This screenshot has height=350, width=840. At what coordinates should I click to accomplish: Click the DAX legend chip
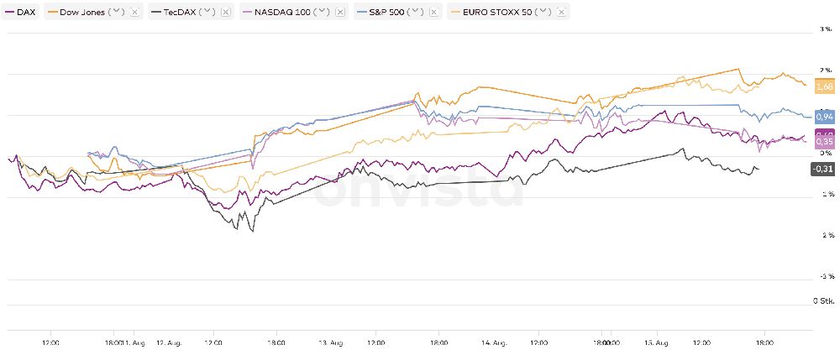(x=21, y=13)
